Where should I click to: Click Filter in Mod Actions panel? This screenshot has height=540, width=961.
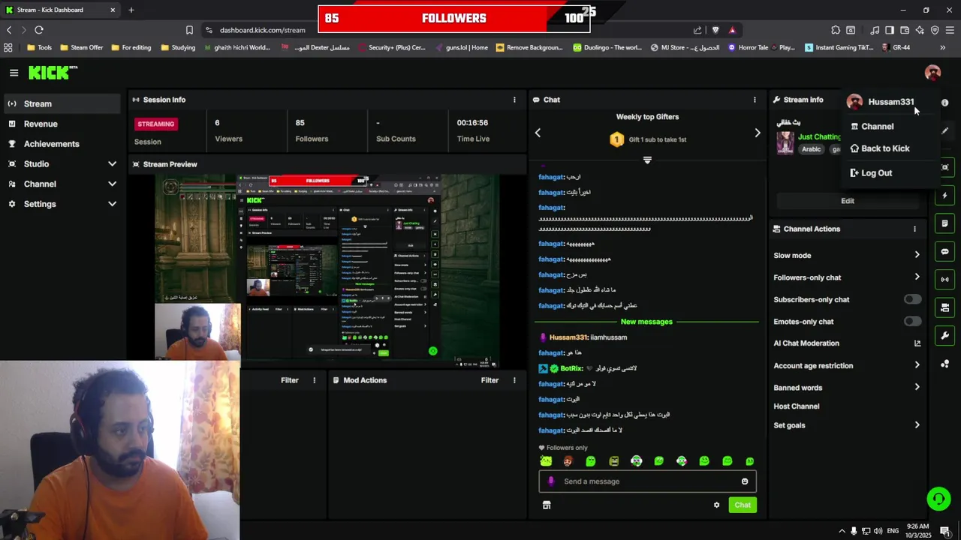(x=490, y=380)
